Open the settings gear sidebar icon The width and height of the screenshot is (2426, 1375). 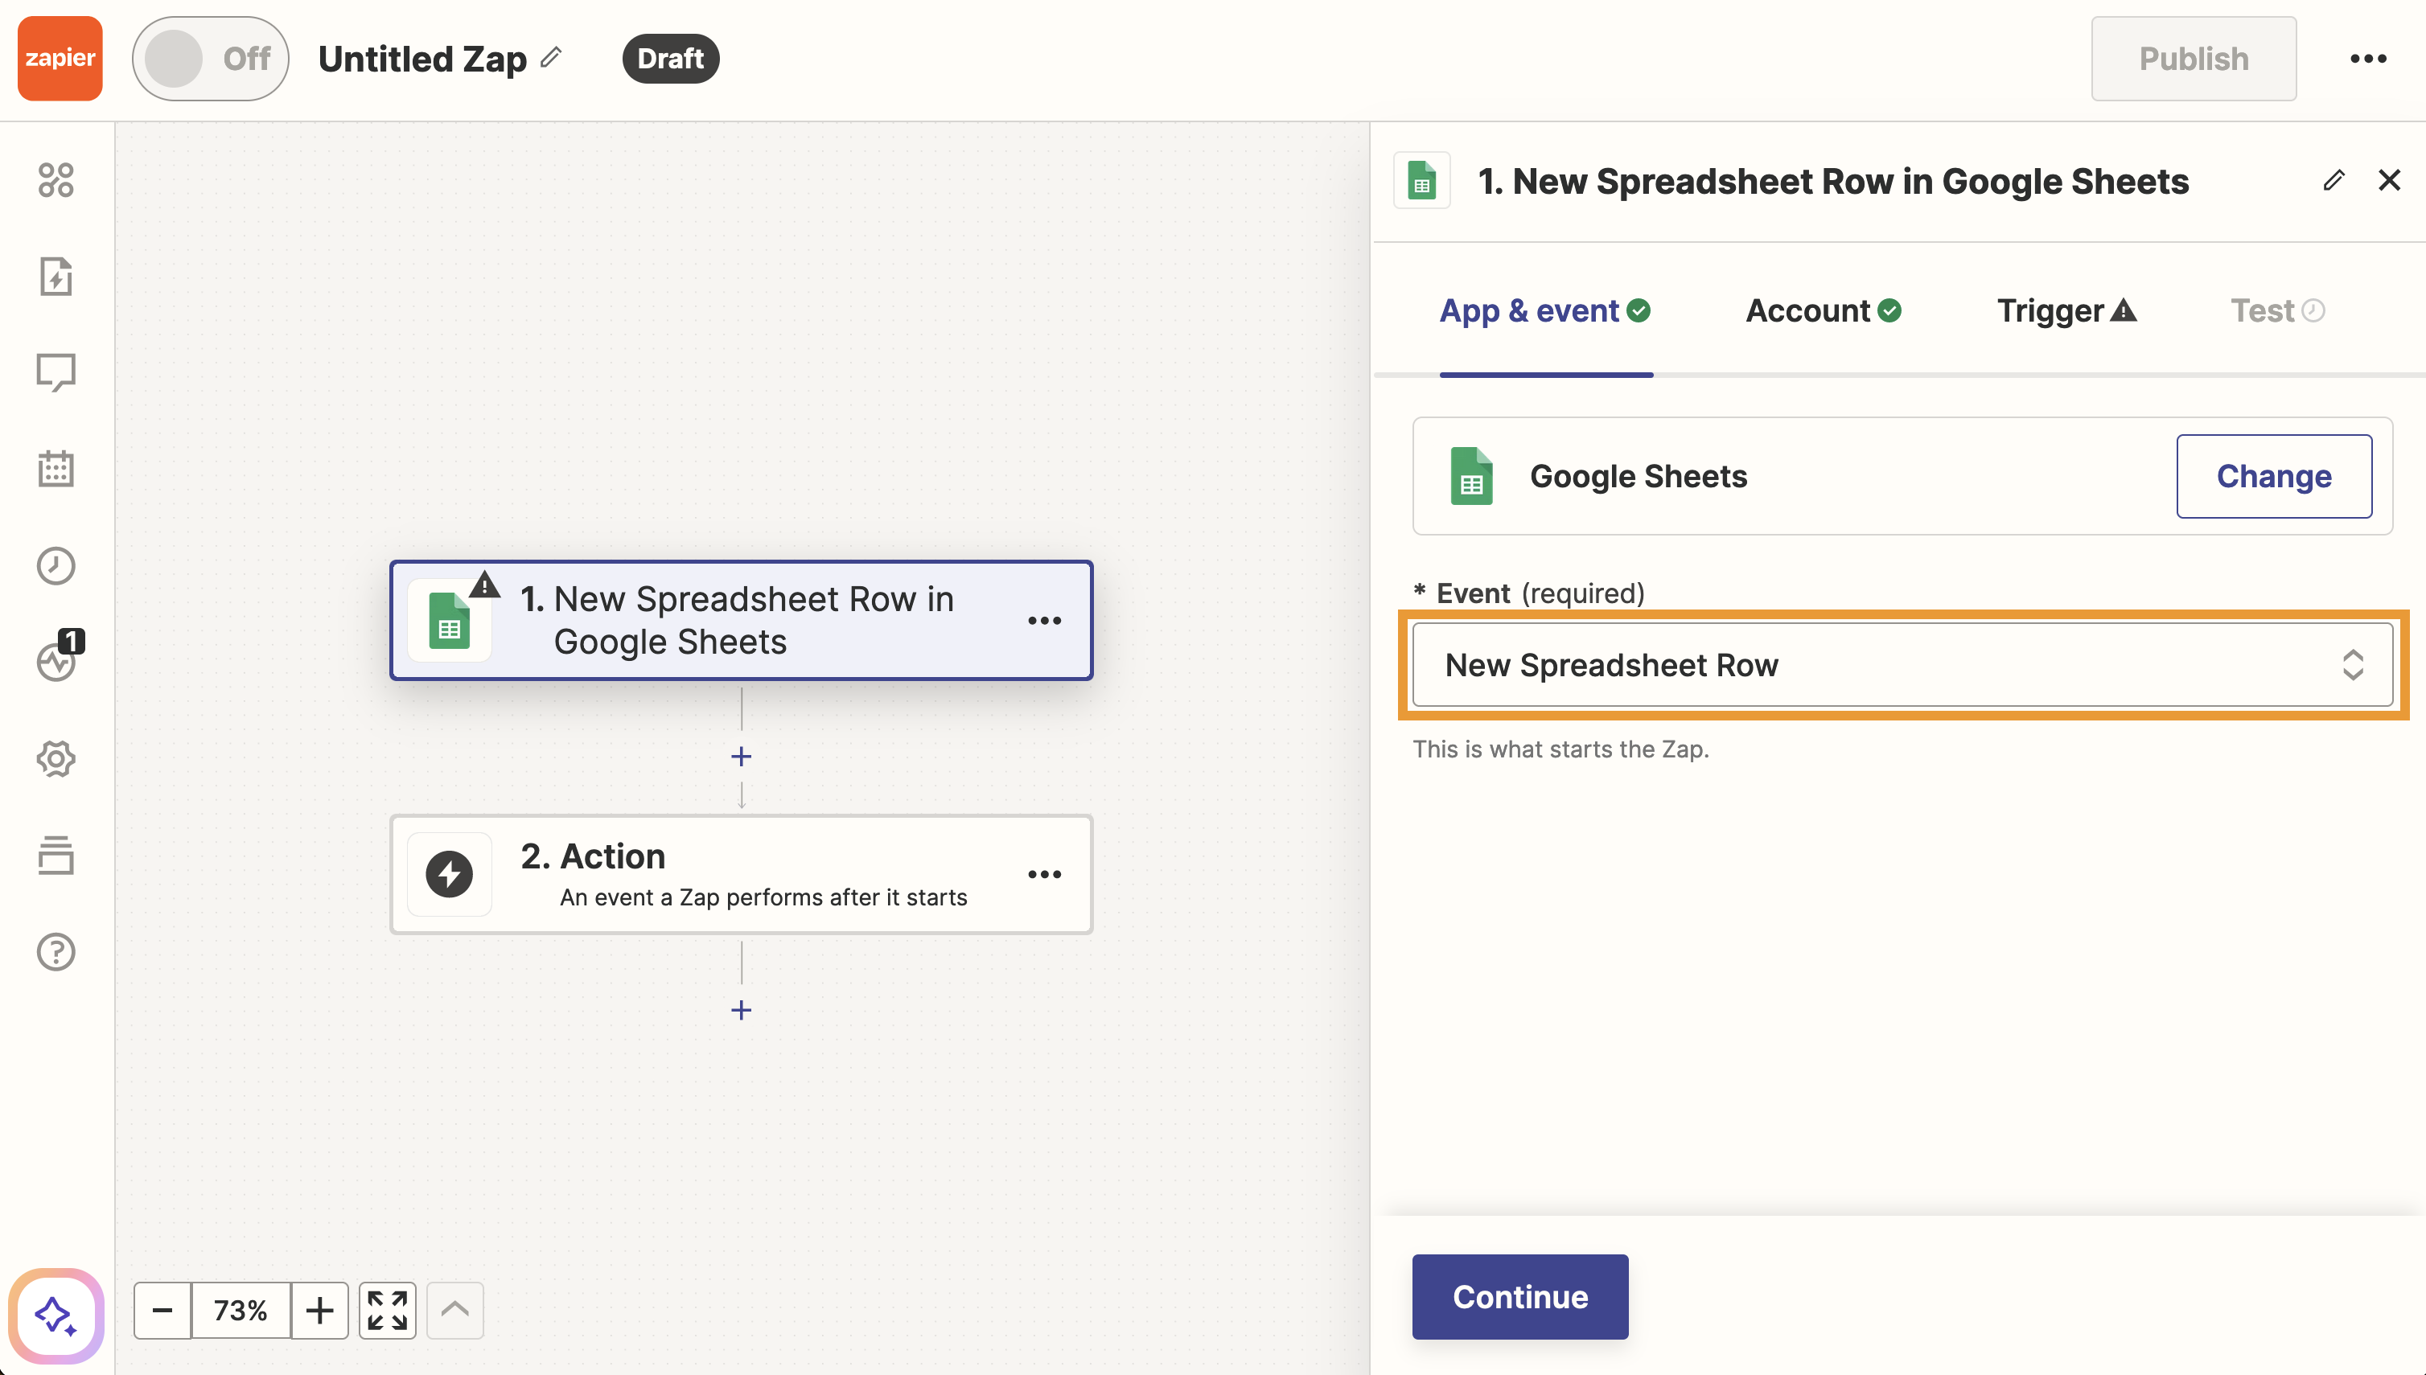pyautogui.click(x=56, y=758)
